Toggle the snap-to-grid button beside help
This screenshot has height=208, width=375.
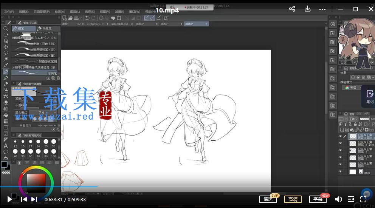click(x=159, y=18)
